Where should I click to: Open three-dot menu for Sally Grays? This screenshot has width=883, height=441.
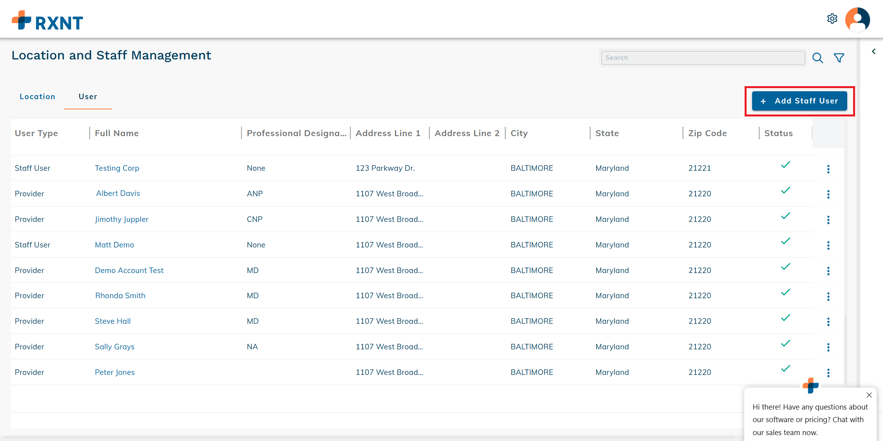coord(828,347)
